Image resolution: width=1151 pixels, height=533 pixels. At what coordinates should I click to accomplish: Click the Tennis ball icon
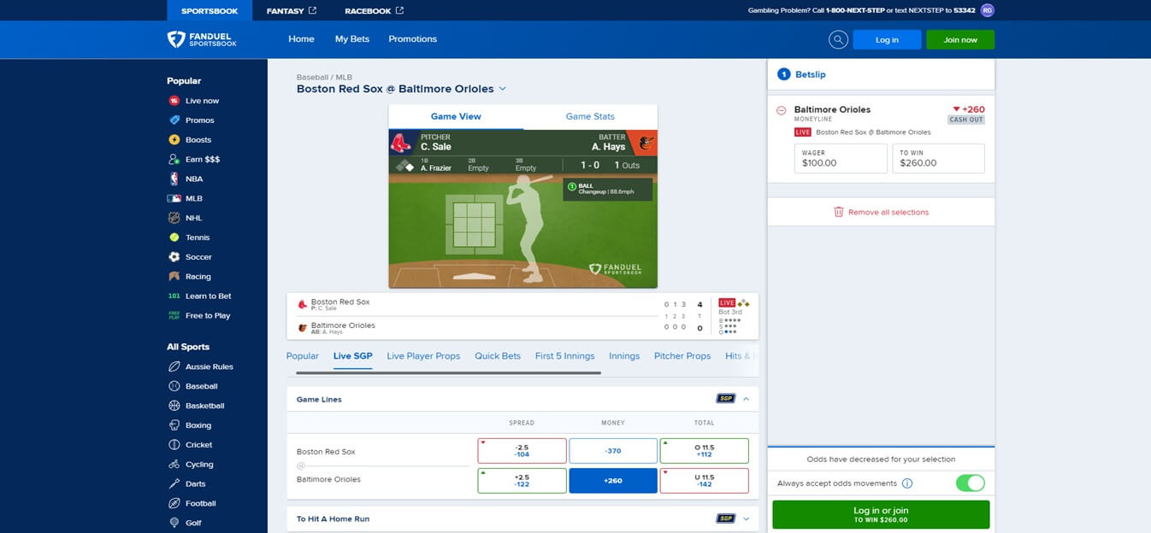pos(174,237)
